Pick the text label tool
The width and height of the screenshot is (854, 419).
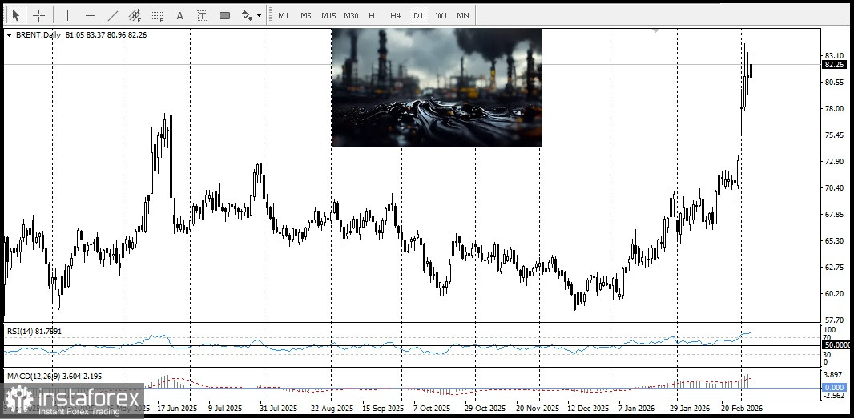[x=202, y=15]
